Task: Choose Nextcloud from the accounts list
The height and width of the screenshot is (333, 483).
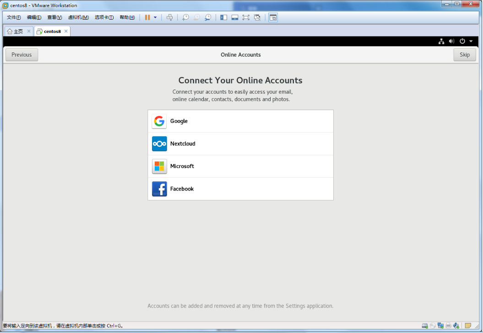Action: 240,144
